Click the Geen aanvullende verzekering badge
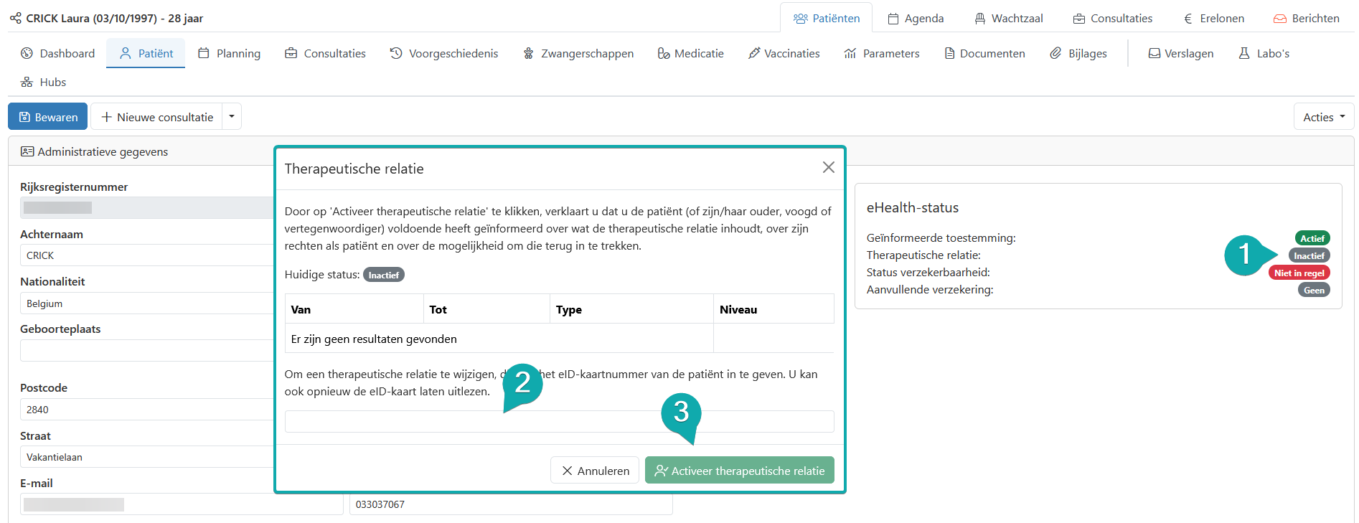Viewport: 1359px width, 523px height. click(x=1314, y=290)
